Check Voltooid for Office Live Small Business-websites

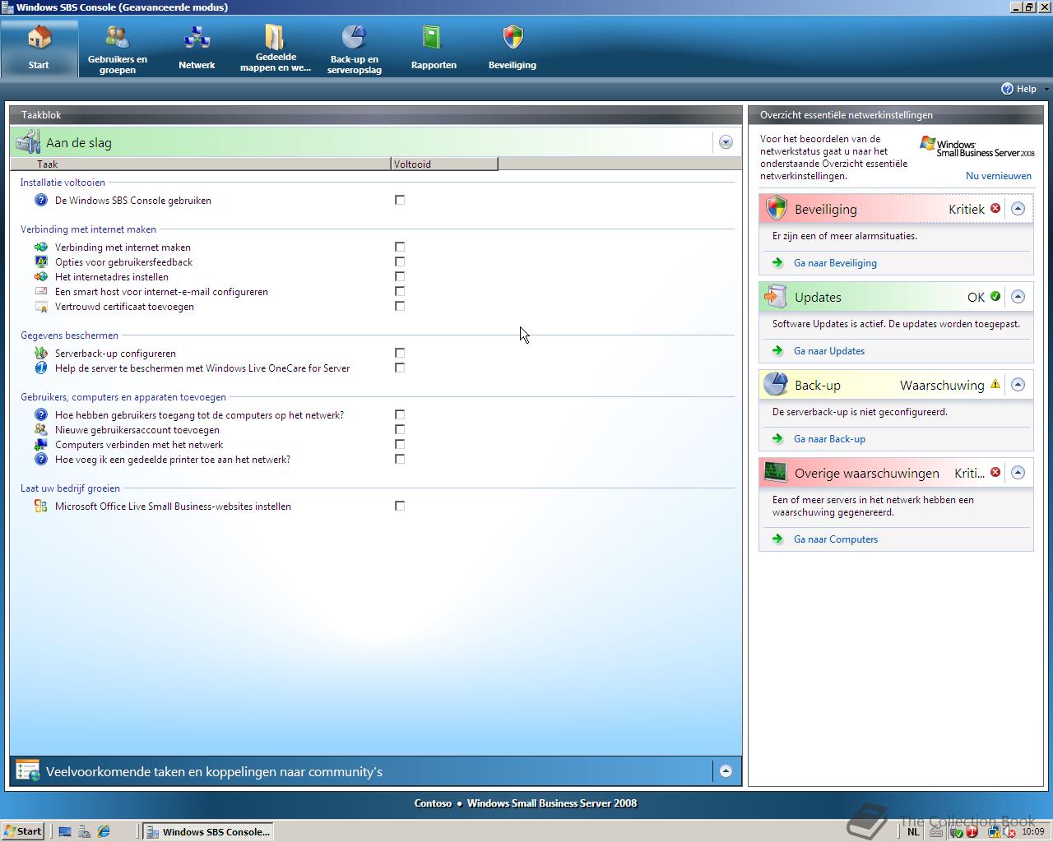[x=400, y=506]
